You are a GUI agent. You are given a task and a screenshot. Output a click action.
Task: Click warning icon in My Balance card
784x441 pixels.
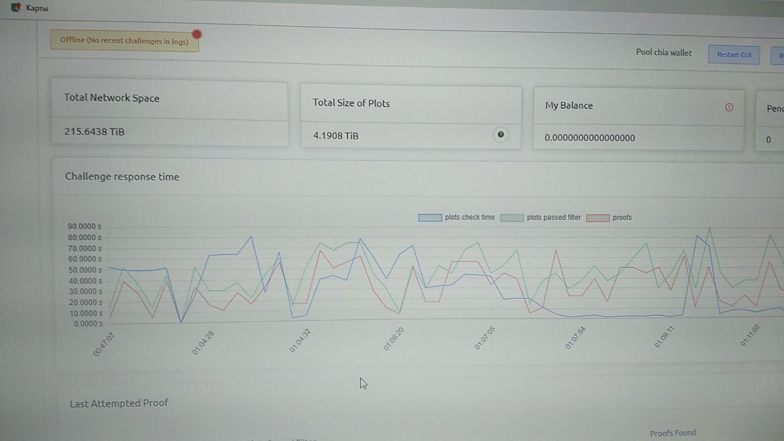(x=729, y=107)
